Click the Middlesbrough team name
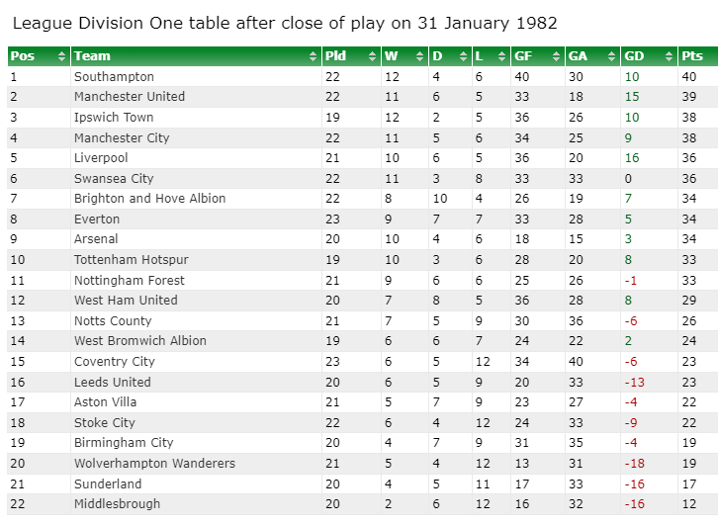The height and width of the screenshot is (526, 718). [x=118, y=504]
